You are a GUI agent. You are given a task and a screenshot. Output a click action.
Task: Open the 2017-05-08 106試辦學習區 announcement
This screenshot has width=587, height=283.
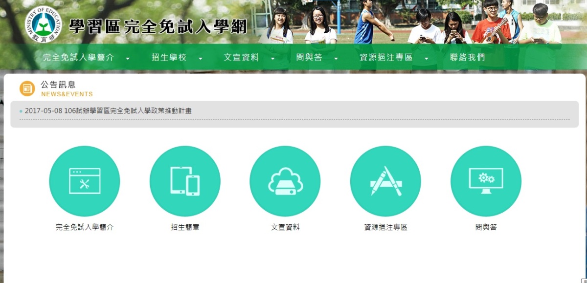pyautogui.click(x=108, y=111)
